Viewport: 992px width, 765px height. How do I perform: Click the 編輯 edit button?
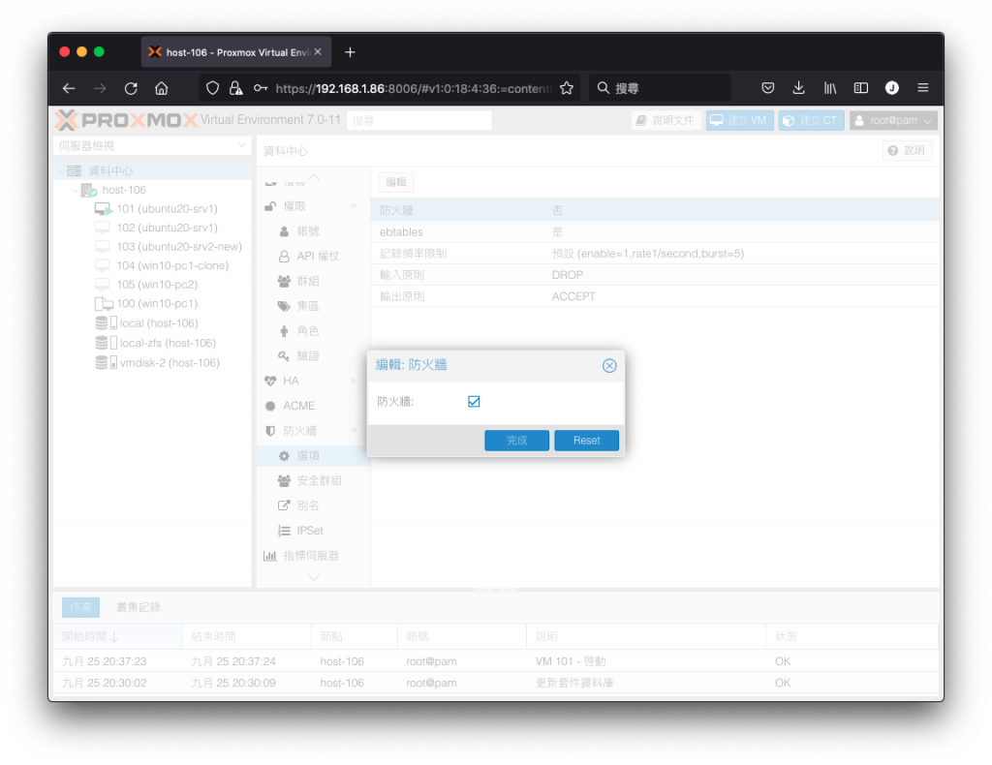tap(396, 182)
